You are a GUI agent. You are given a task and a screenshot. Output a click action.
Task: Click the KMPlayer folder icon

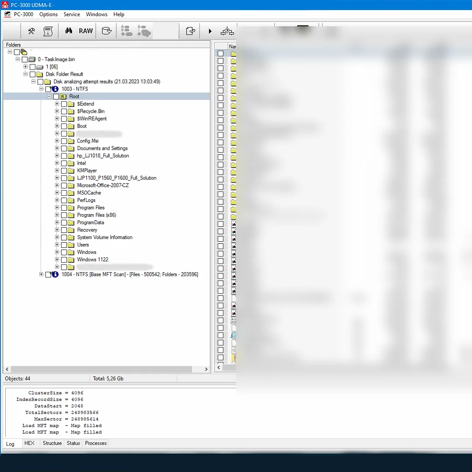coord(71,171)
